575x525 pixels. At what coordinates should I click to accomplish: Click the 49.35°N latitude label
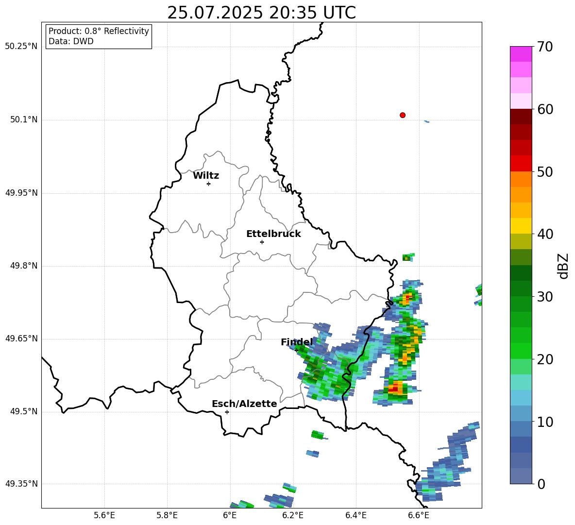[21, 484]
